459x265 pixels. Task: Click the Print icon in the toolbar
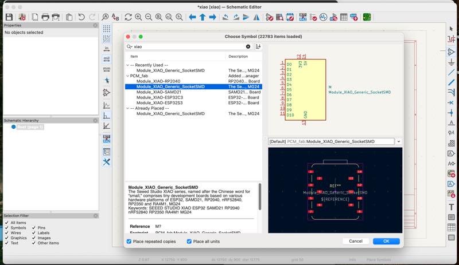coord(45,17)
